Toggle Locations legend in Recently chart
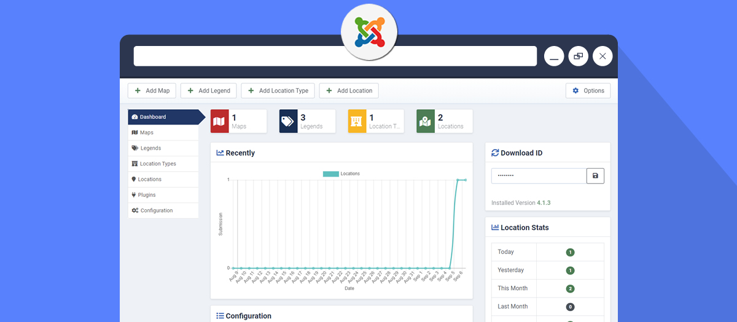This screenshot has width=737, height=322. [x=341, y=174]
